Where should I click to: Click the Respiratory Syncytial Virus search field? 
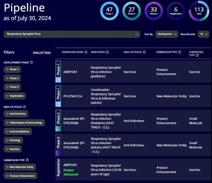[x=72, y=34]
